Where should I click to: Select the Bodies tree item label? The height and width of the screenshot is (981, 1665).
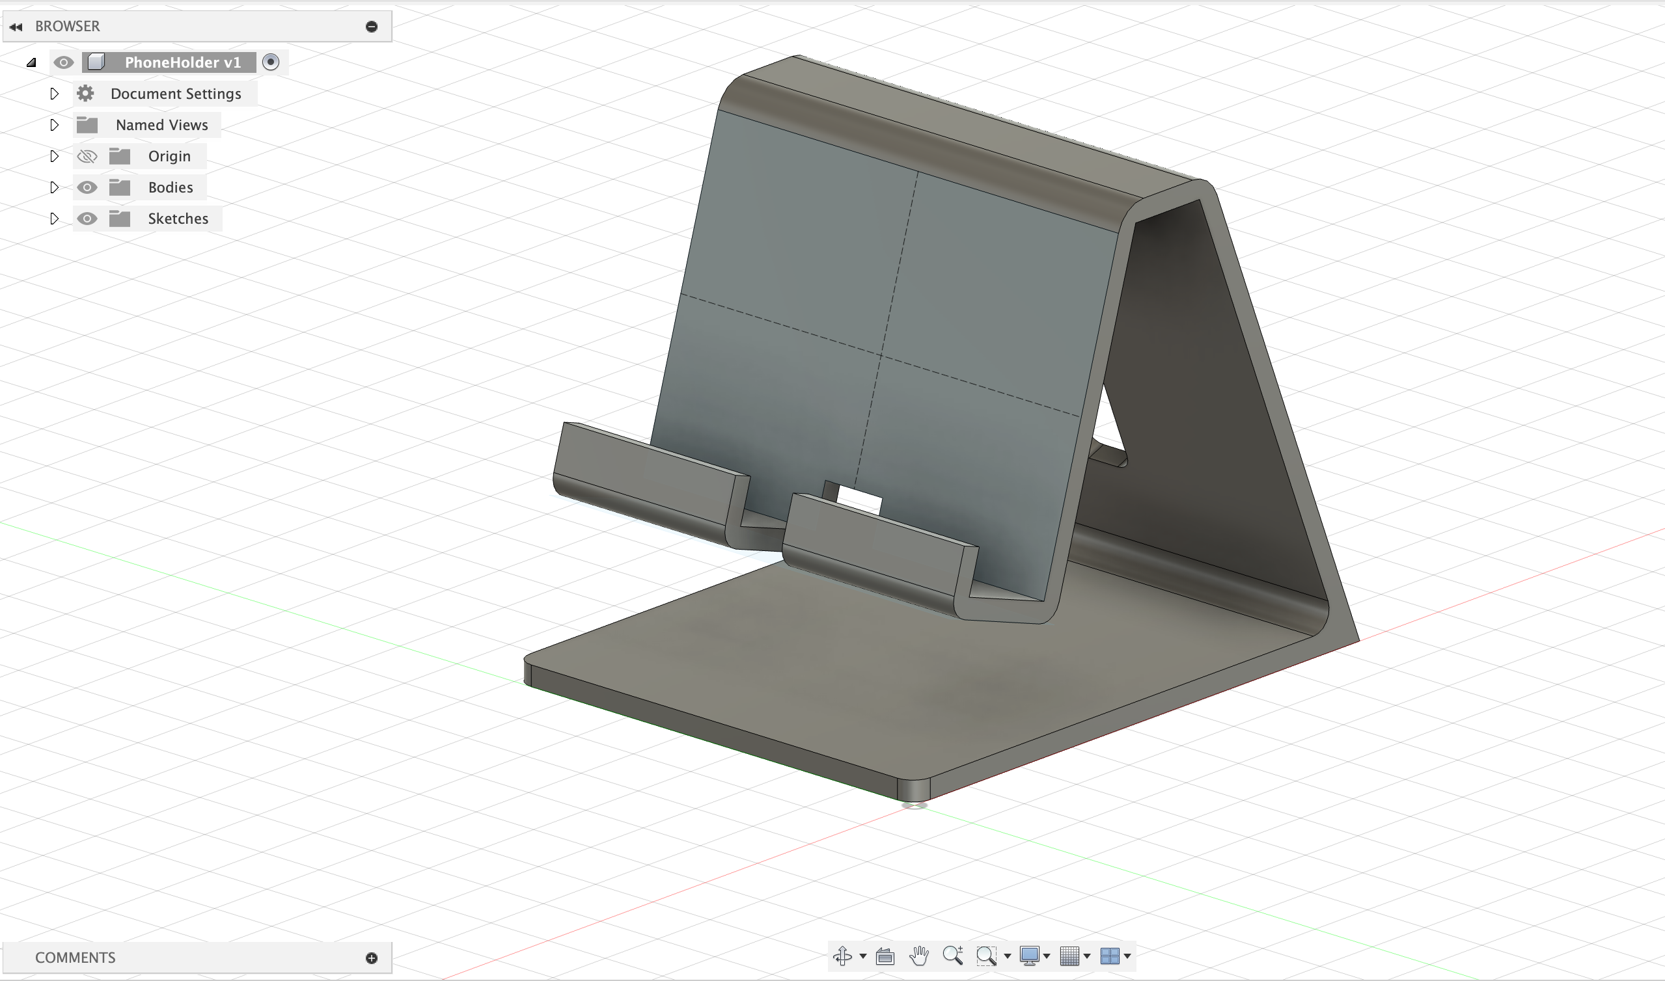click(x=171, y=188)
